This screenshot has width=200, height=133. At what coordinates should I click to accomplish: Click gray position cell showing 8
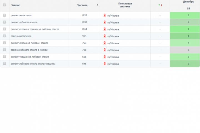pos(185,50)
